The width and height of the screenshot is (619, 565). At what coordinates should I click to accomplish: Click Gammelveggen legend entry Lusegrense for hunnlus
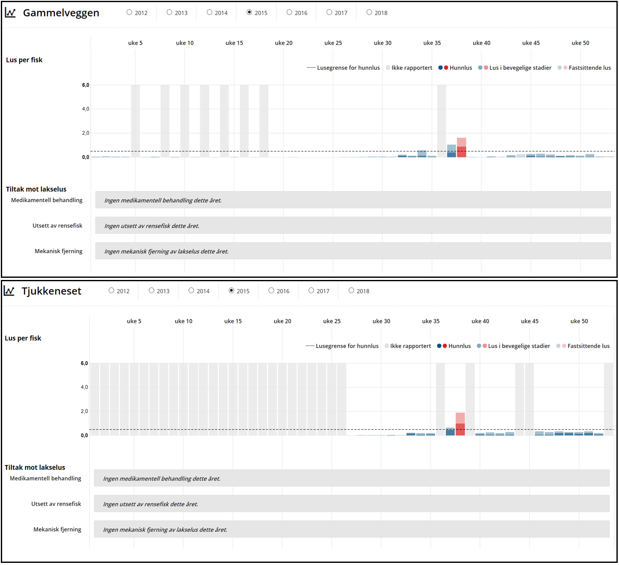click(344, 68)
